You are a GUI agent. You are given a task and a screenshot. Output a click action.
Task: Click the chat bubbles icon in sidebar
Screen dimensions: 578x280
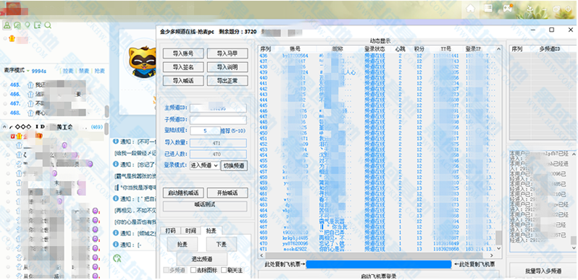(17, 25)
